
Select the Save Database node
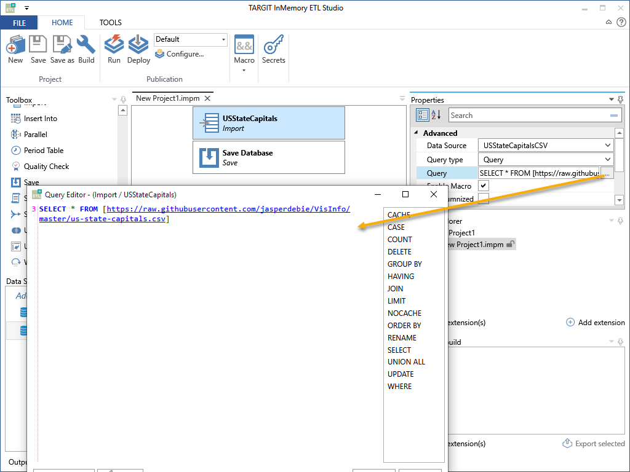pyautogui.click(x=269, y=157)
